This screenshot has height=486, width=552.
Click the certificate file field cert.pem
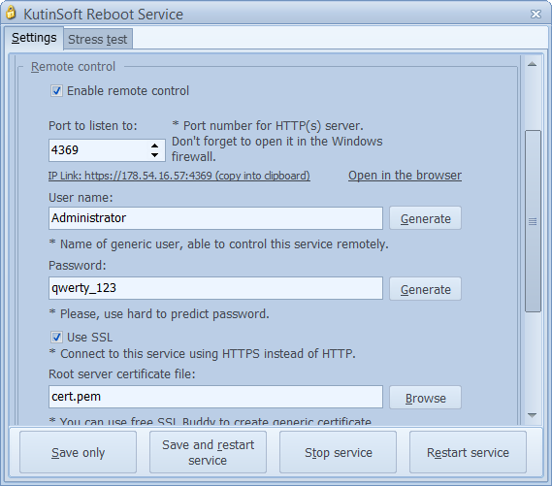215,397
